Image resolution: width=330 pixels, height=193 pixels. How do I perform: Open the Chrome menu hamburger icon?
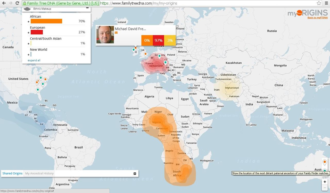click(x=326, y=3)
